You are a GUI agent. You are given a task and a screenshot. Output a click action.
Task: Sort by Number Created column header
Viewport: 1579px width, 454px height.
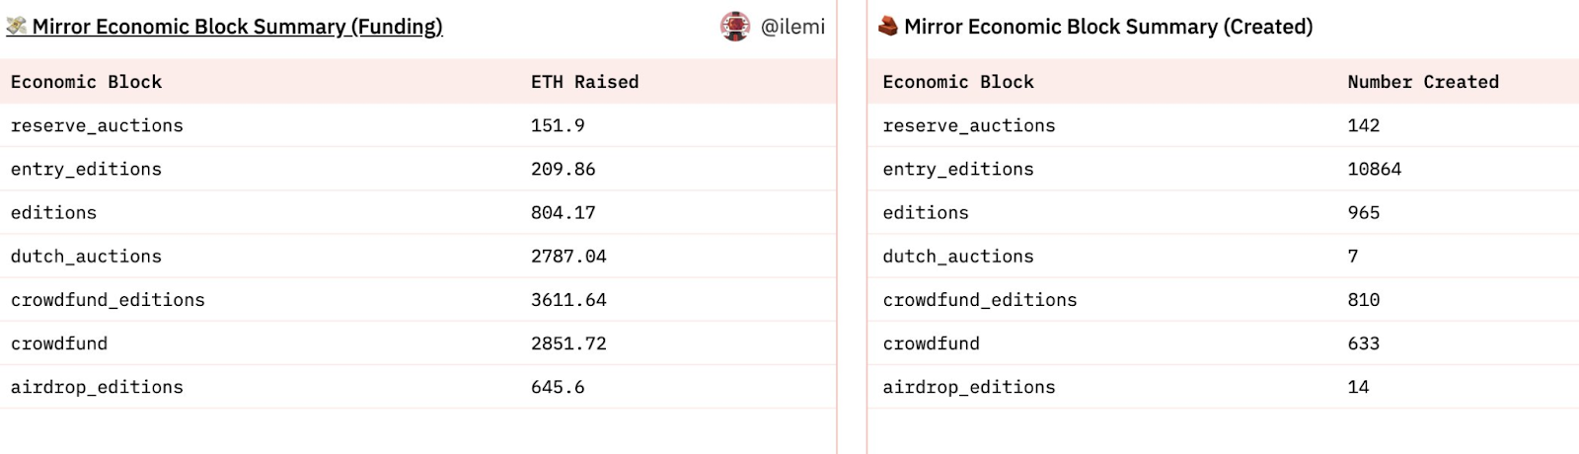(1422, 82)
